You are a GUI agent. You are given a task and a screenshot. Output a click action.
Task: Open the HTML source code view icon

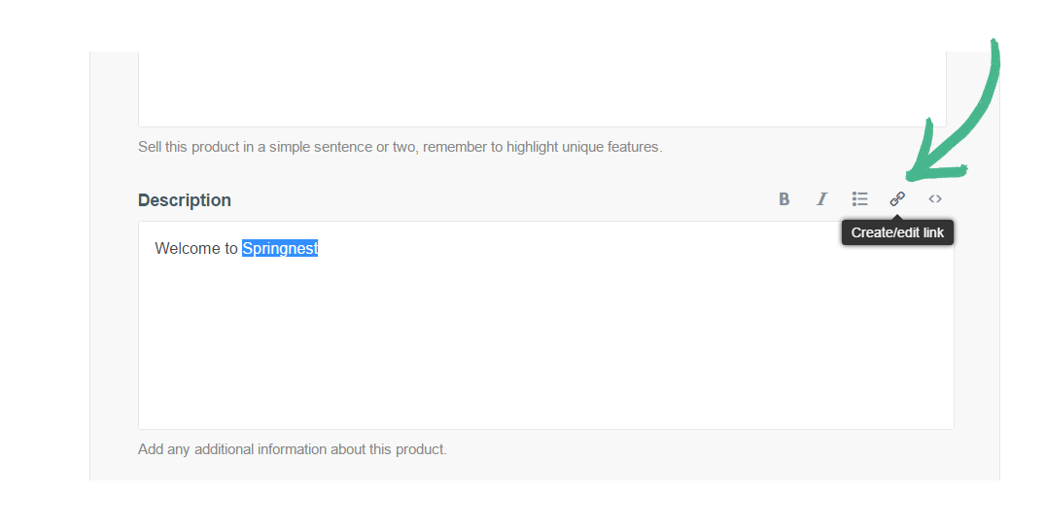[x=934, y=199]
